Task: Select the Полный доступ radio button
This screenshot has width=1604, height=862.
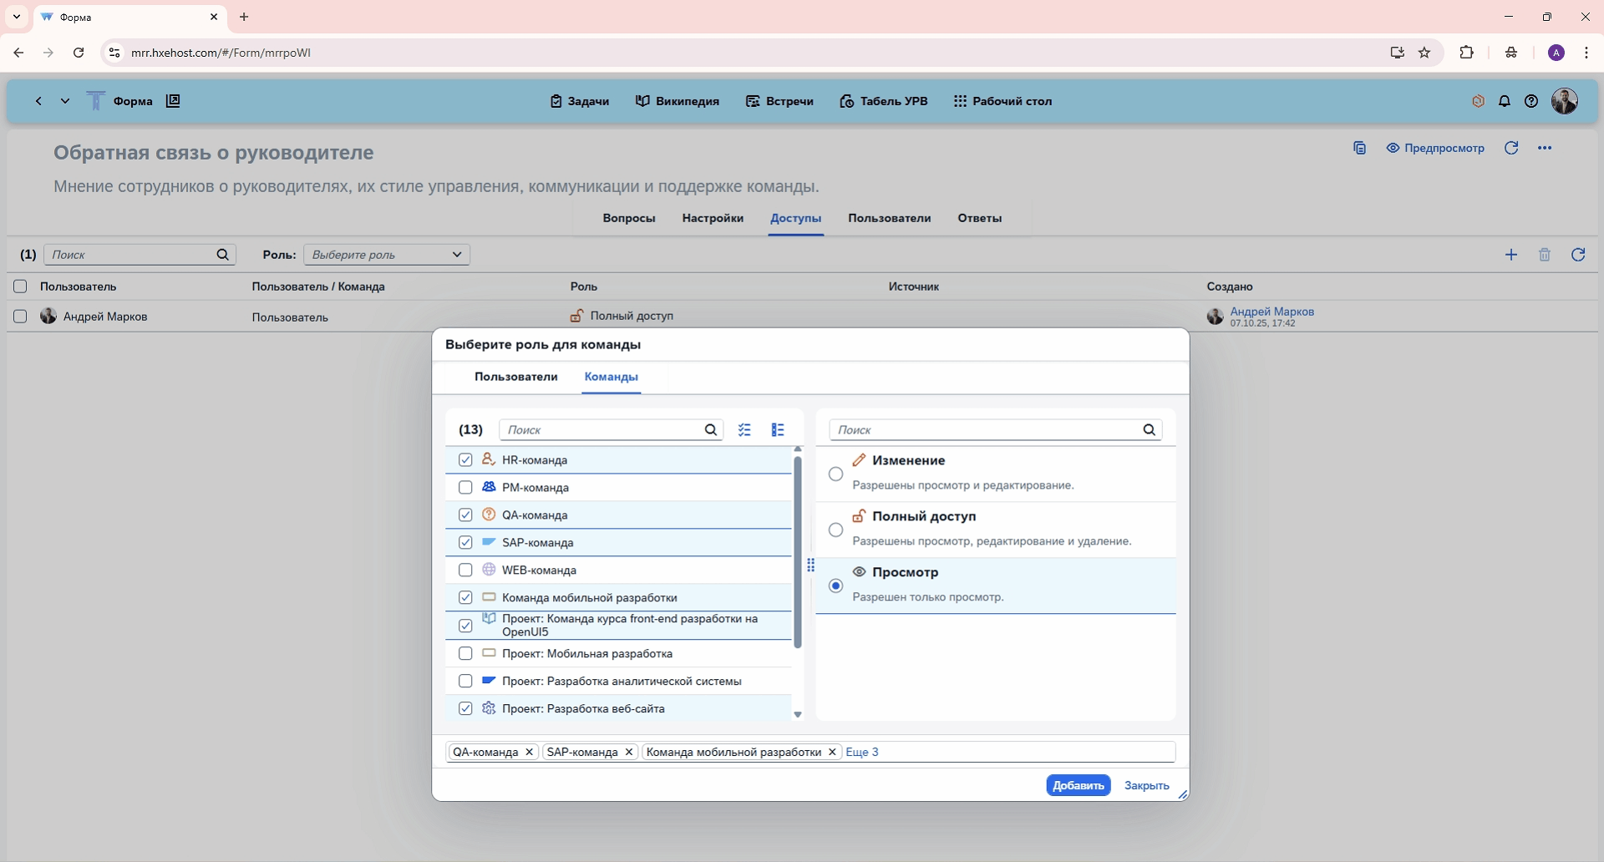Action: coord(835,530)
